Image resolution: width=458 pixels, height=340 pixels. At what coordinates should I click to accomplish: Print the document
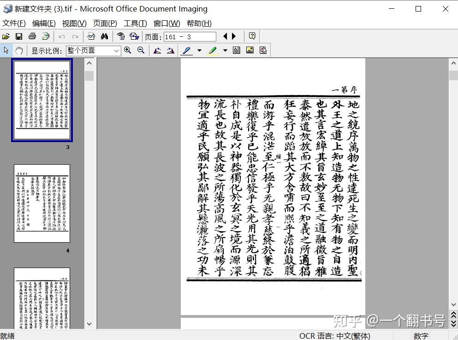pos(32,36)
